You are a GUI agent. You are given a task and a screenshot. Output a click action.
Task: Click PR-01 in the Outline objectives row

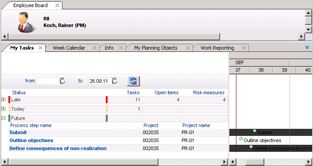[188, 140]
